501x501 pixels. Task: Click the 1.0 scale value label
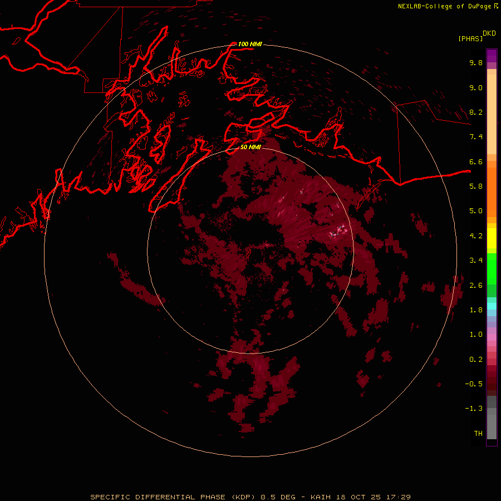[476, 335]
